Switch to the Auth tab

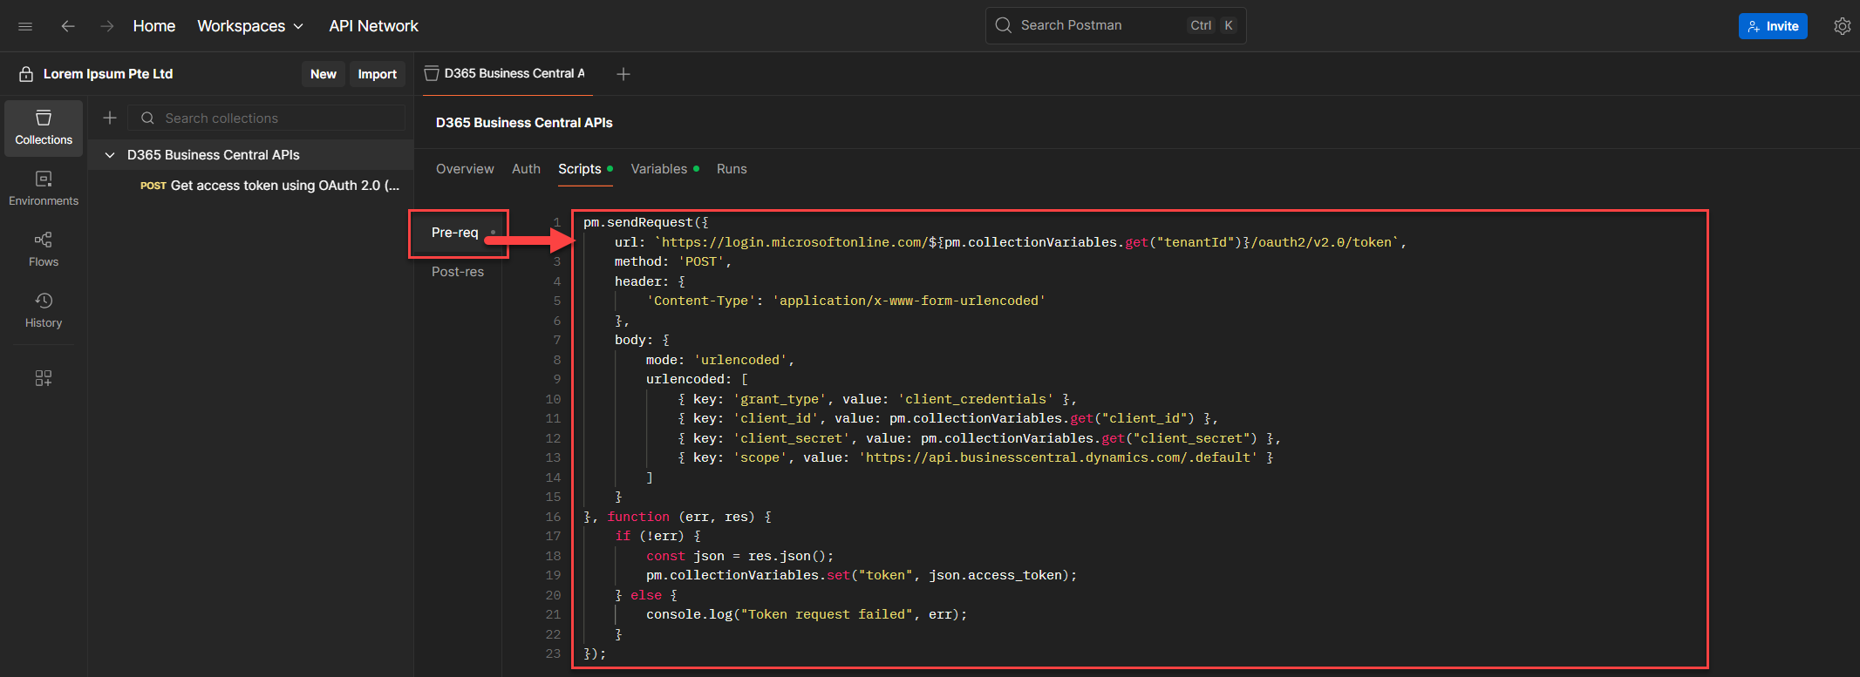[526, 169]
